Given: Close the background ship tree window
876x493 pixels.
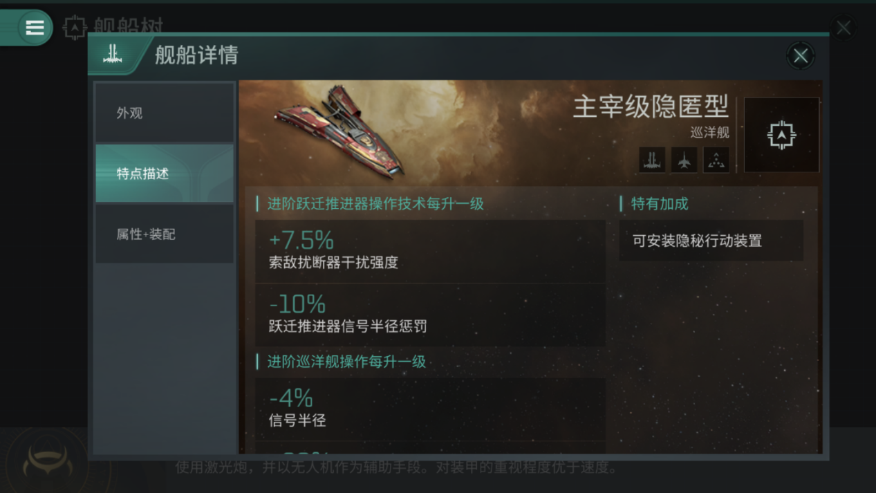Looking at the screenshot, I should (844, 28).
